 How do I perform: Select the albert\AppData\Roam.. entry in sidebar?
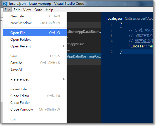point(84,32)
